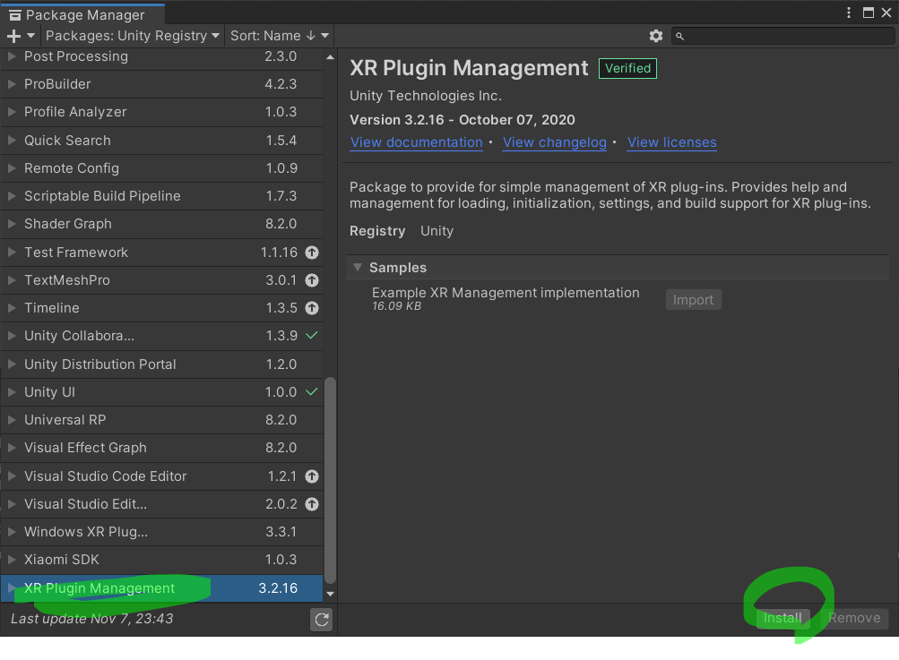Click update arrow icon for TextMeshPro
Image resolution: width=899 pixels, height=660 pixels.
(x=312, y=280)
